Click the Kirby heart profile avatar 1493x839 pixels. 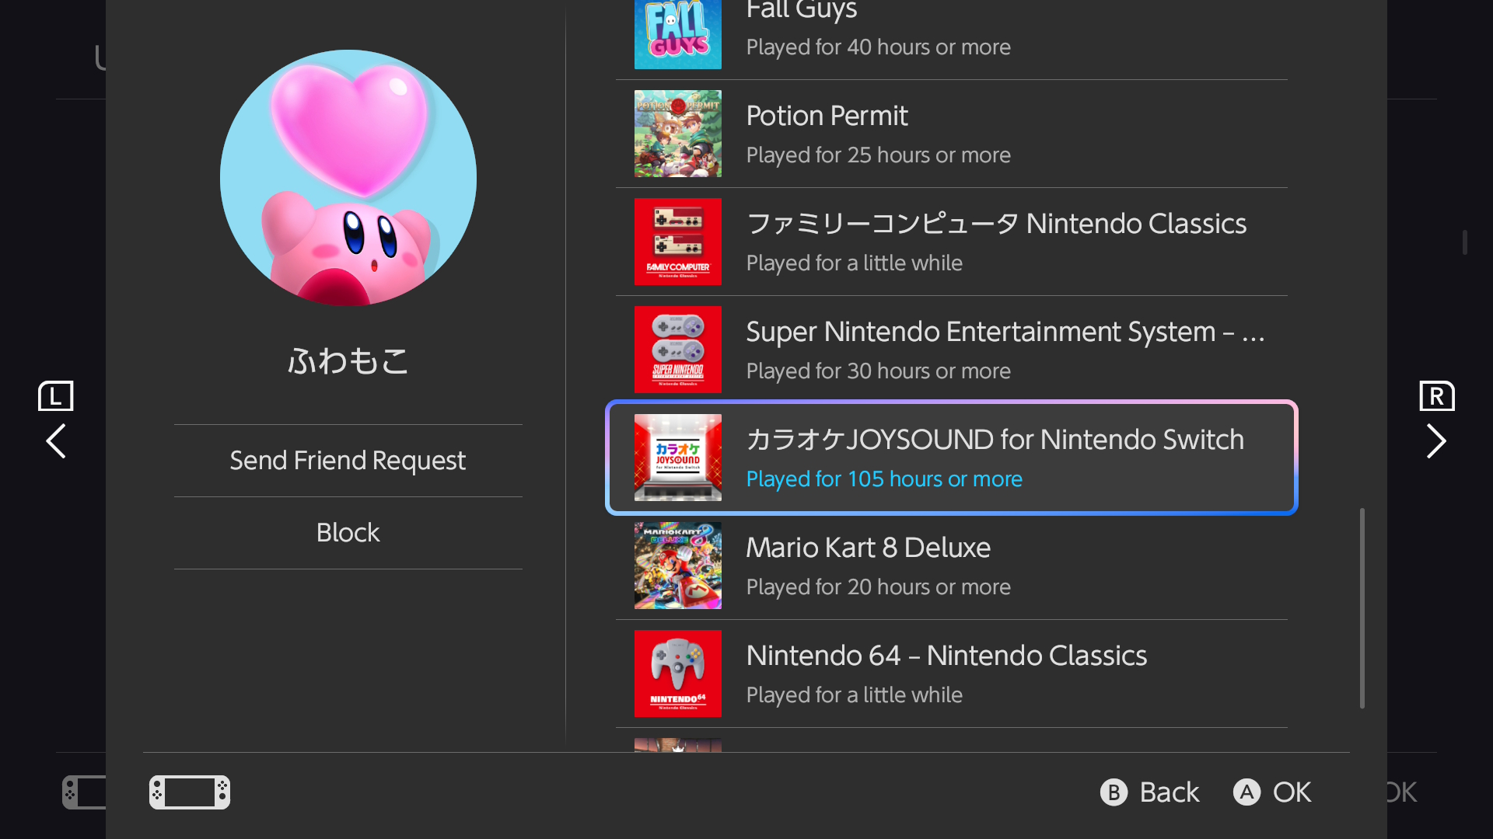tap(348, 178)
